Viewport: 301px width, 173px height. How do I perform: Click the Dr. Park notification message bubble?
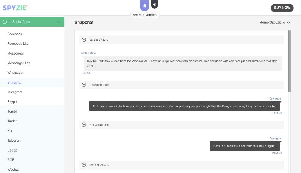(182, 63)
